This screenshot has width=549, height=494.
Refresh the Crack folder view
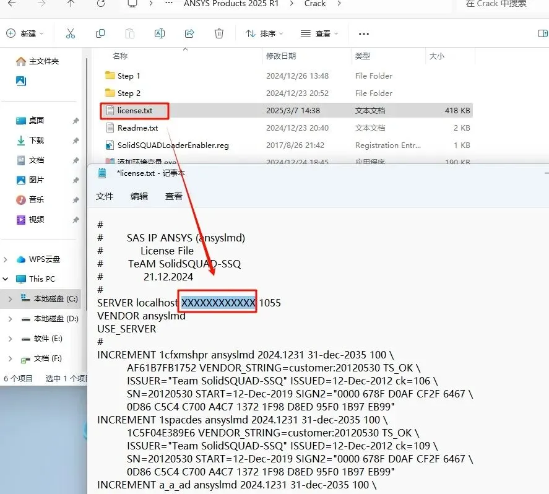click(x=101, y=4)
